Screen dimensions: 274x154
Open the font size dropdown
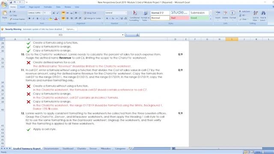(x=50, y=13)
